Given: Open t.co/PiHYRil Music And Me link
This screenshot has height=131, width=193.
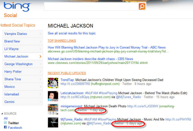Looking at the screenshot, I should pyautogui.click(x=178, y=119).
